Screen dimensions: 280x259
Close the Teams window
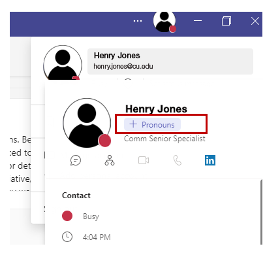(x=255, y=21)
